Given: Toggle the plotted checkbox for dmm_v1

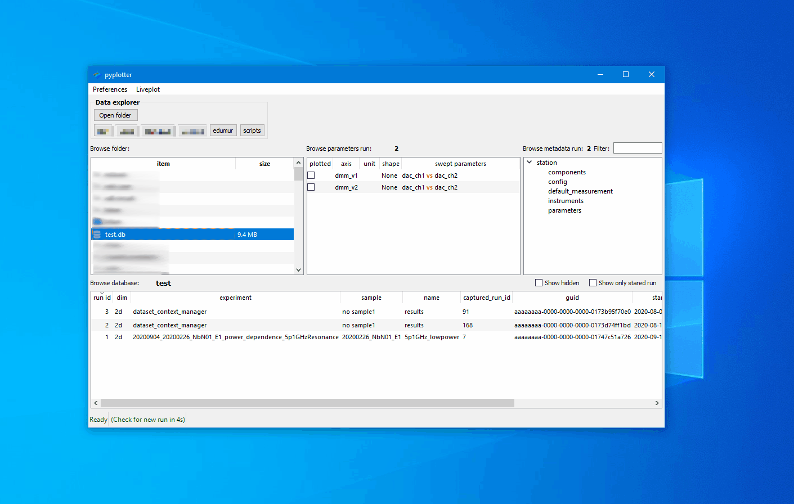Looking at the screenshot, I should point(311,175).
